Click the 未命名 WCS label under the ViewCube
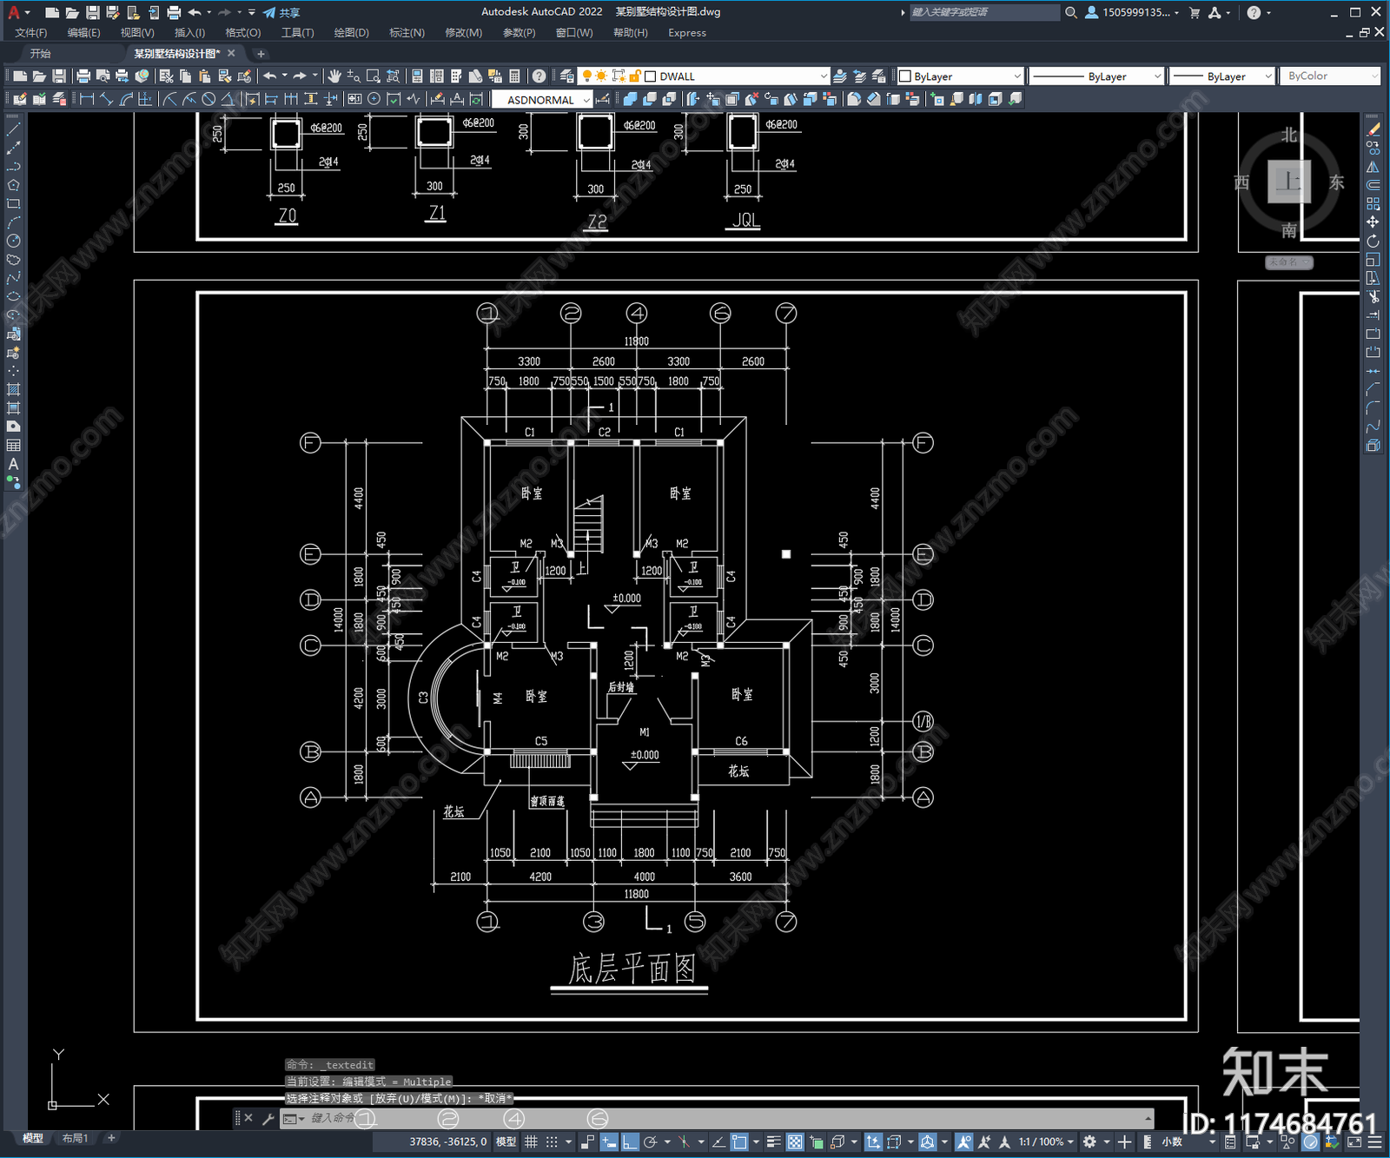Viewport: 1390px width, 1158px height. tap(1288, 261)
